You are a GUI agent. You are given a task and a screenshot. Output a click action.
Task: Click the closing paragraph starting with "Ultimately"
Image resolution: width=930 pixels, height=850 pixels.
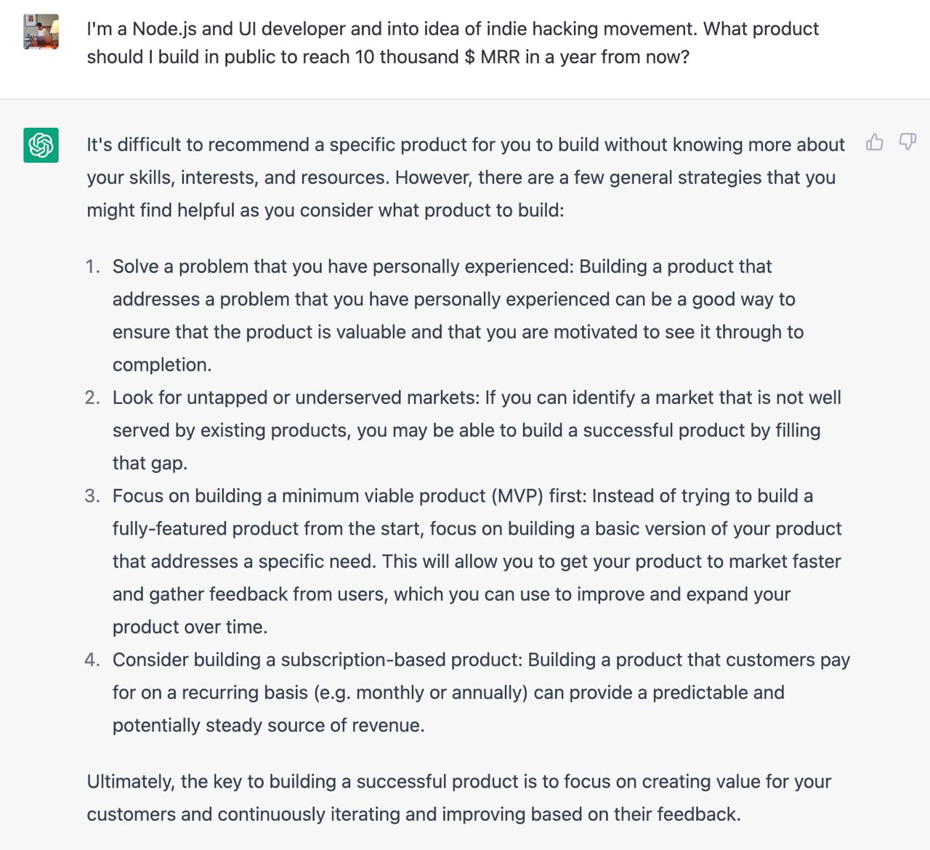[459, 798]
